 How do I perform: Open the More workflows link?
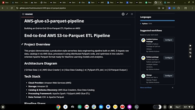pyautogui.click(x=146, y=88)
